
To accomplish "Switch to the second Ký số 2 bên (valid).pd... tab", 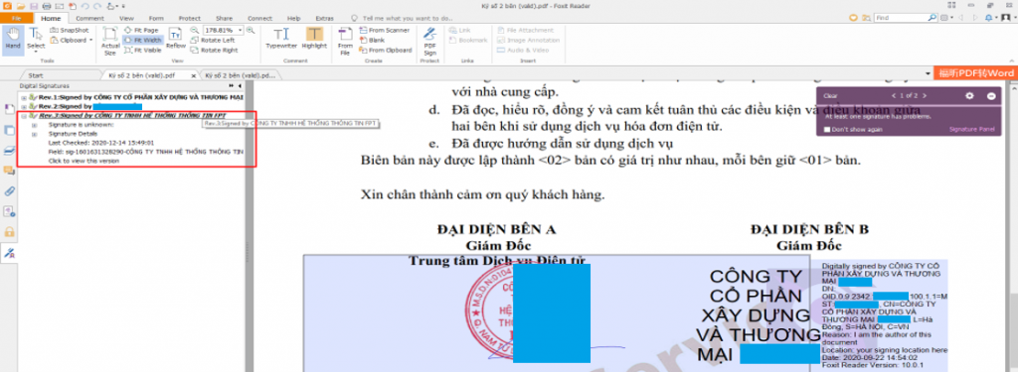I will (241, 75).
